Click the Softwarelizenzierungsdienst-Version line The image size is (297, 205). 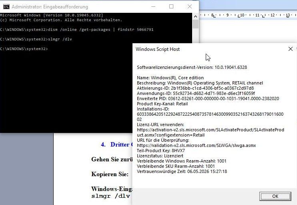pyautogui.click(x=192, y=67)
